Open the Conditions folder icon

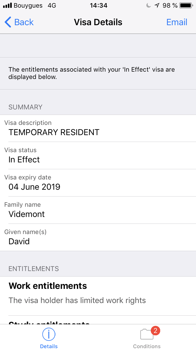point(147,335)
